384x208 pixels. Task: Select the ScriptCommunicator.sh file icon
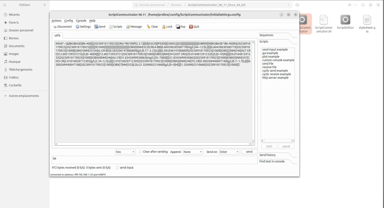point(324,24)
